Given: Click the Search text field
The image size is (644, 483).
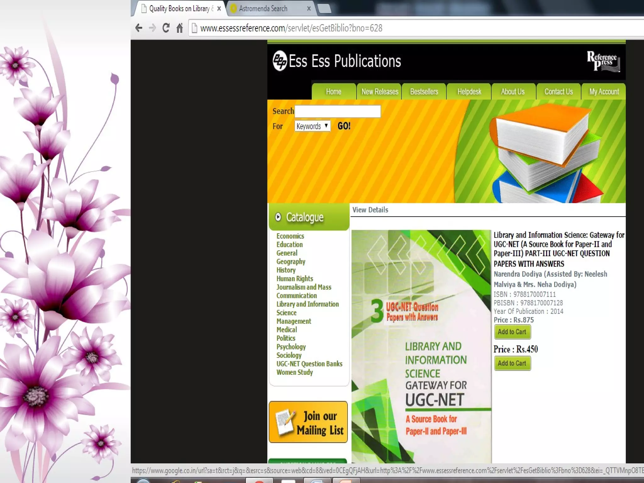Looking at the screenshot, I should pyautogui.click(x=338, y=111).
